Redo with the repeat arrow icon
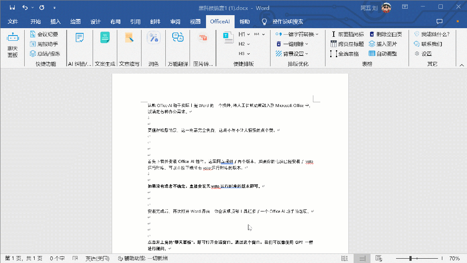Screen dimensions: 467x263 pyautogui.click(x=42, y=8)
